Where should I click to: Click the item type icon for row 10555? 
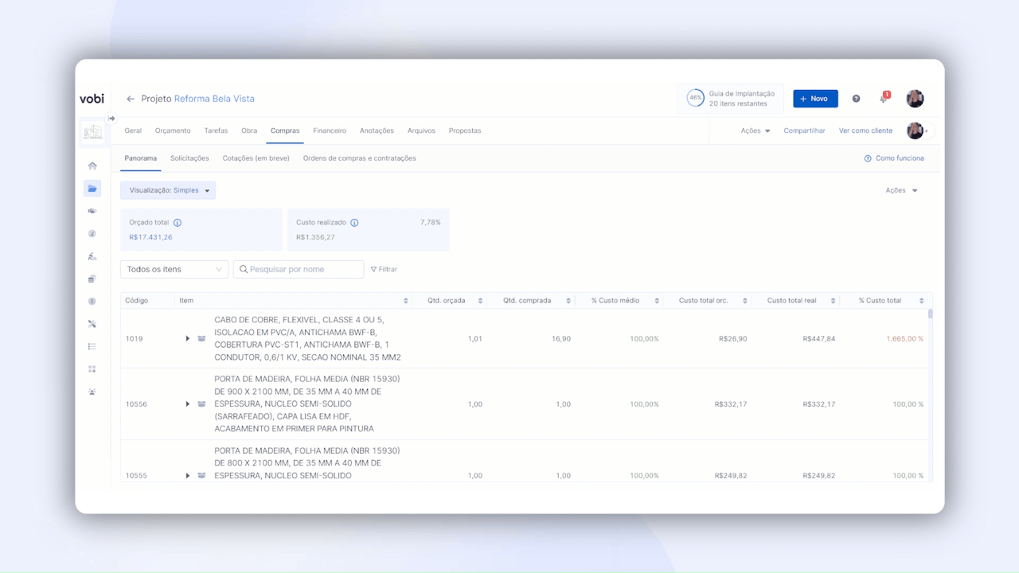coord(201,475)
